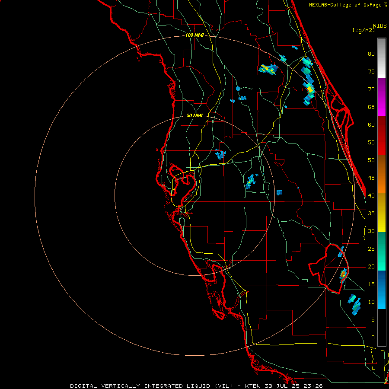This screenshot has width=389, height=389.
Task: Click the 100 NMI range ring label
Action: [194, 35]
